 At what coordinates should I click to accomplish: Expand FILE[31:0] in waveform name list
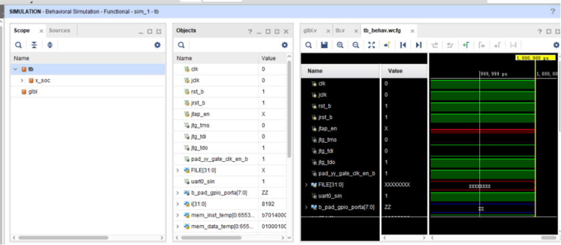pos(306,185)
